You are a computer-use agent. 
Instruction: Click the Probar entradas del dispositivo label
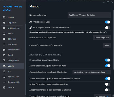43,38
